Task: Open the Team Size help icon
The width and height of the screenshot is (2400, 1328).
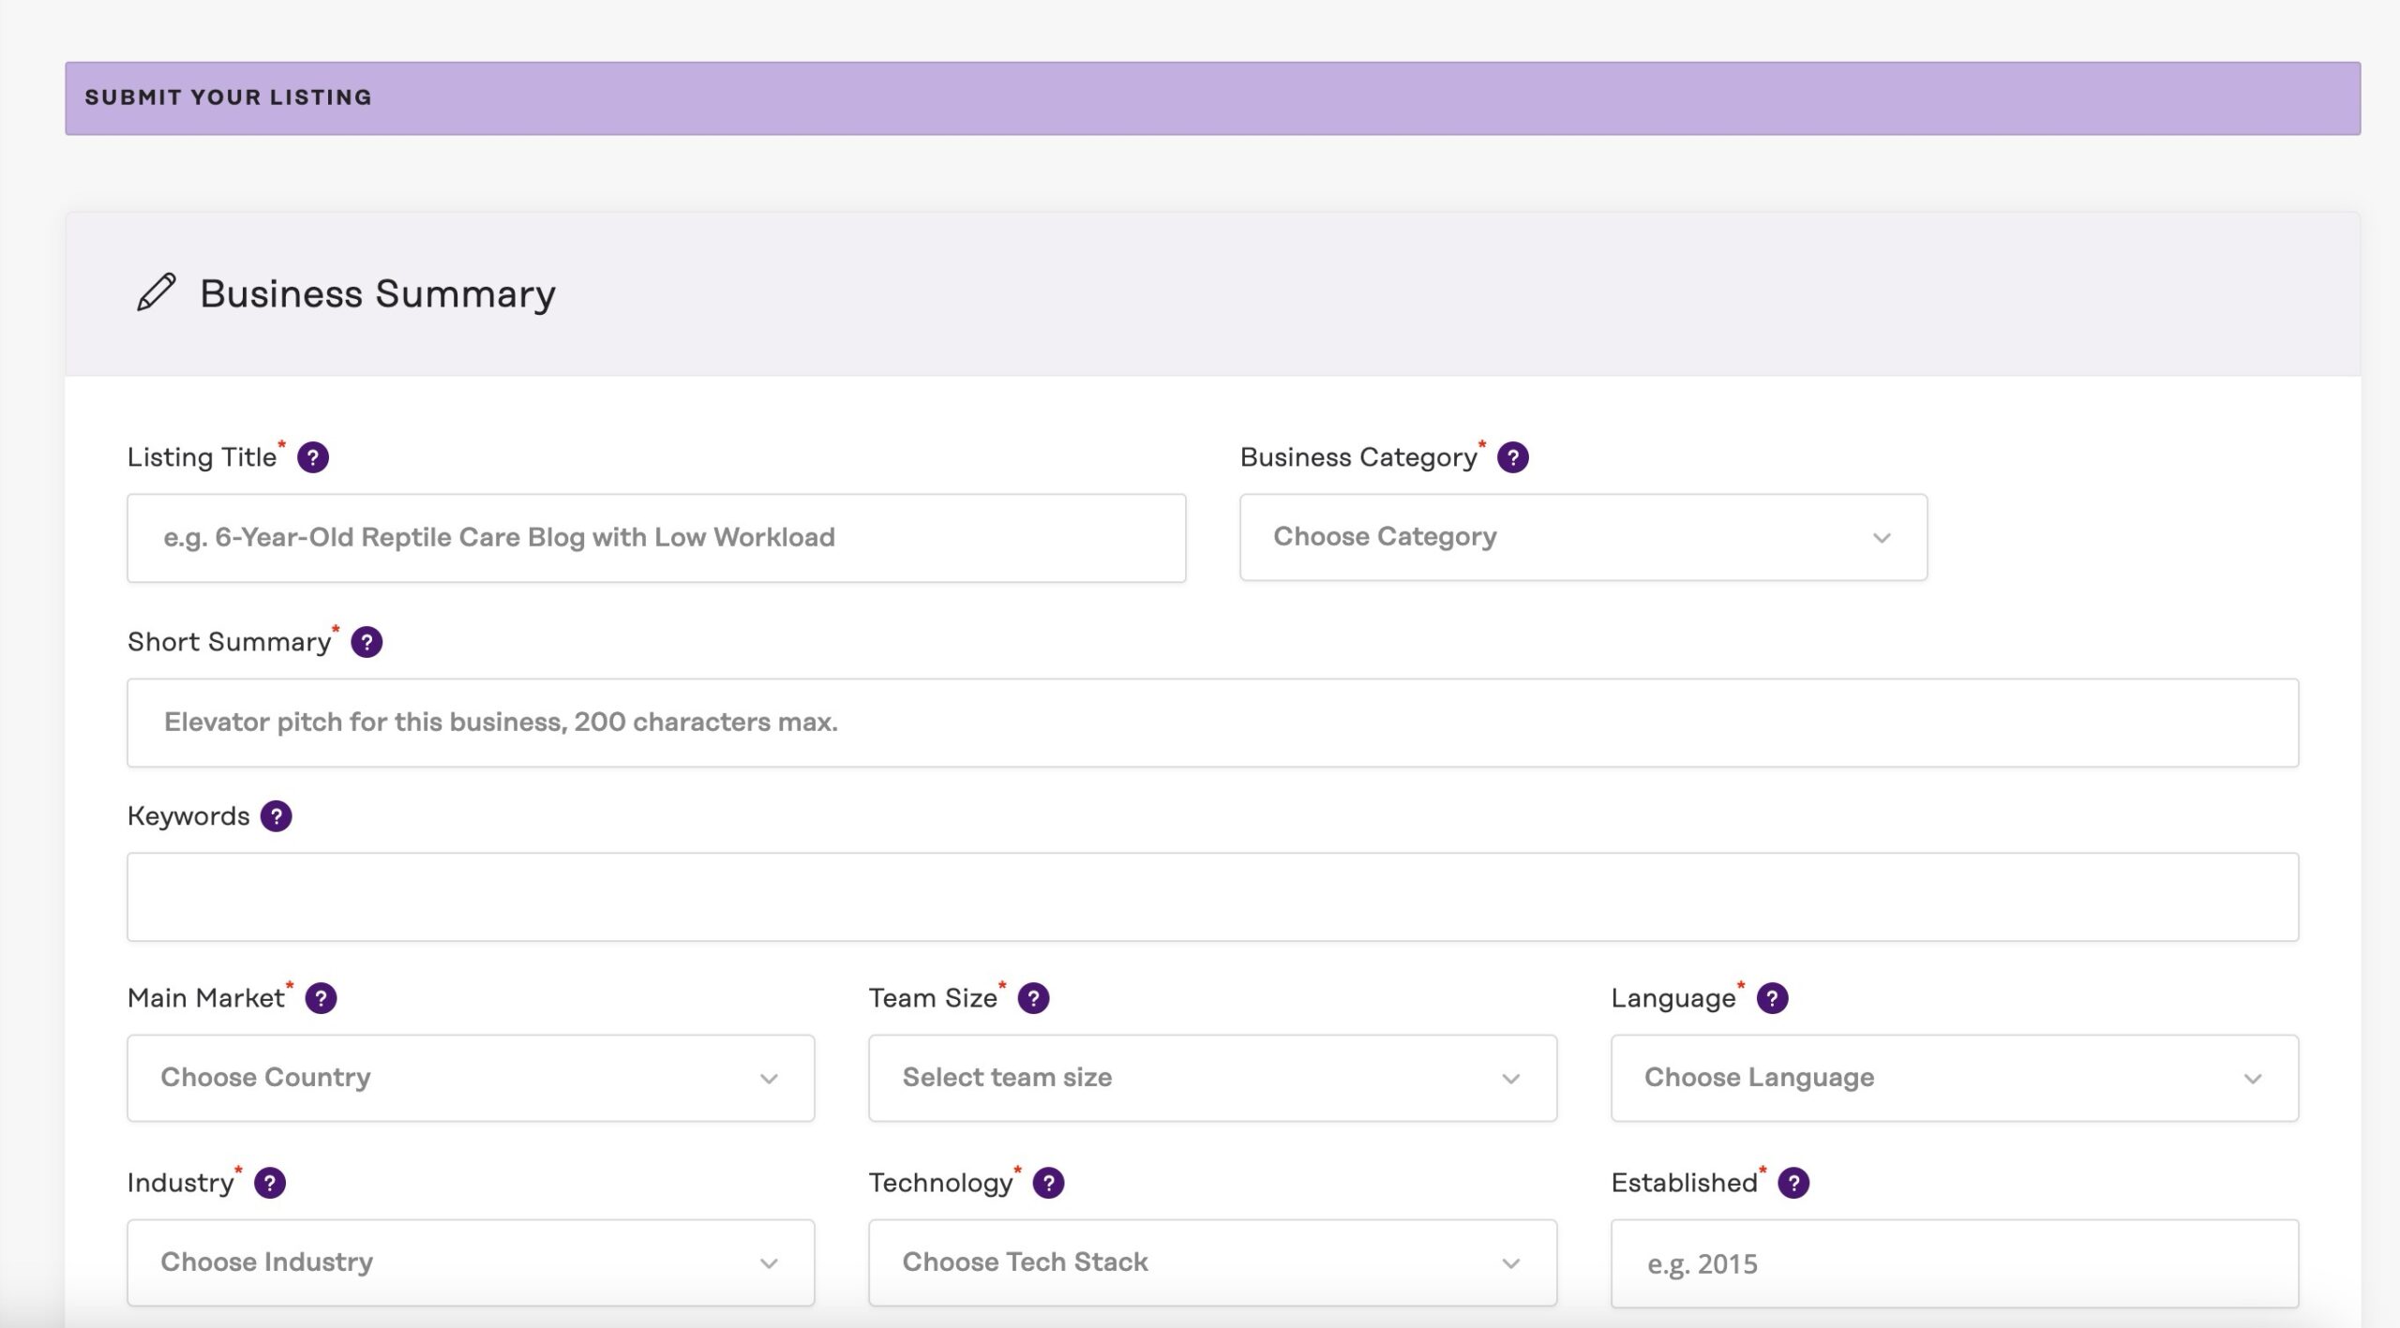Action: [x=1033, y=998]
